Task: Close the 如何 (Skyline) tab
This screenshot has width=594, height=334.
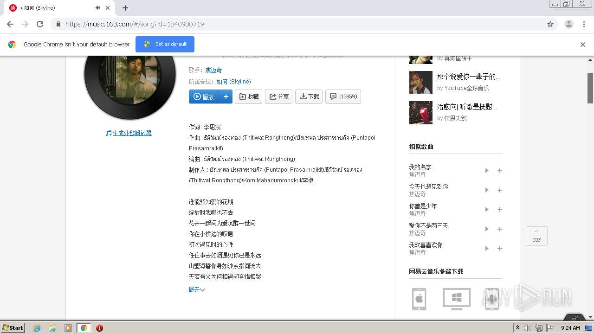Action: 108,8
